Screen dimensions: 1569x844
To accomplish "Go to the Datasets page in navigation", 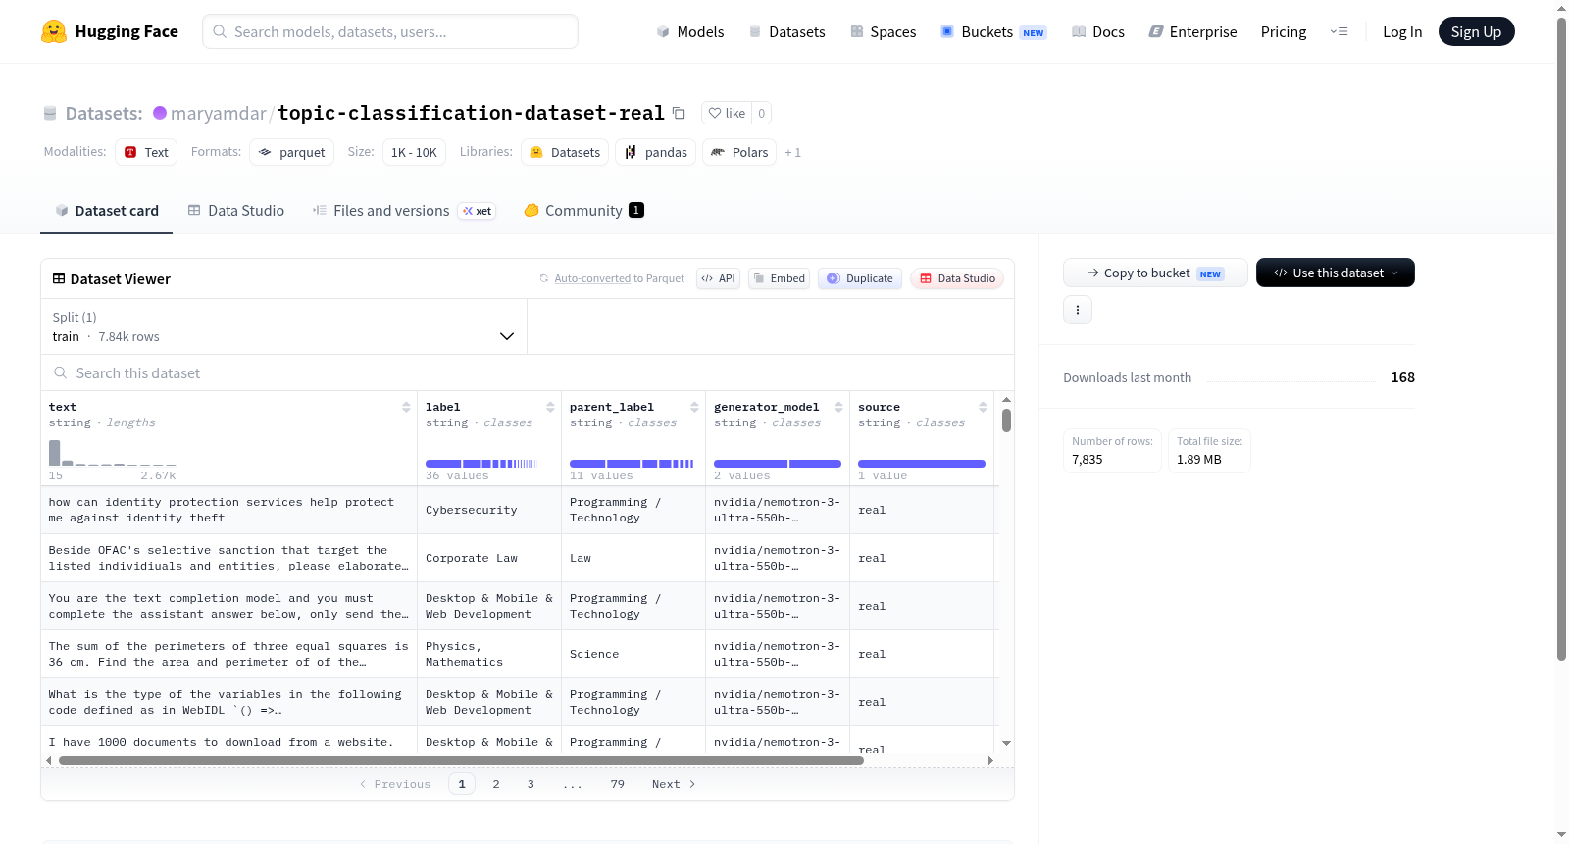I will (786, 31).
